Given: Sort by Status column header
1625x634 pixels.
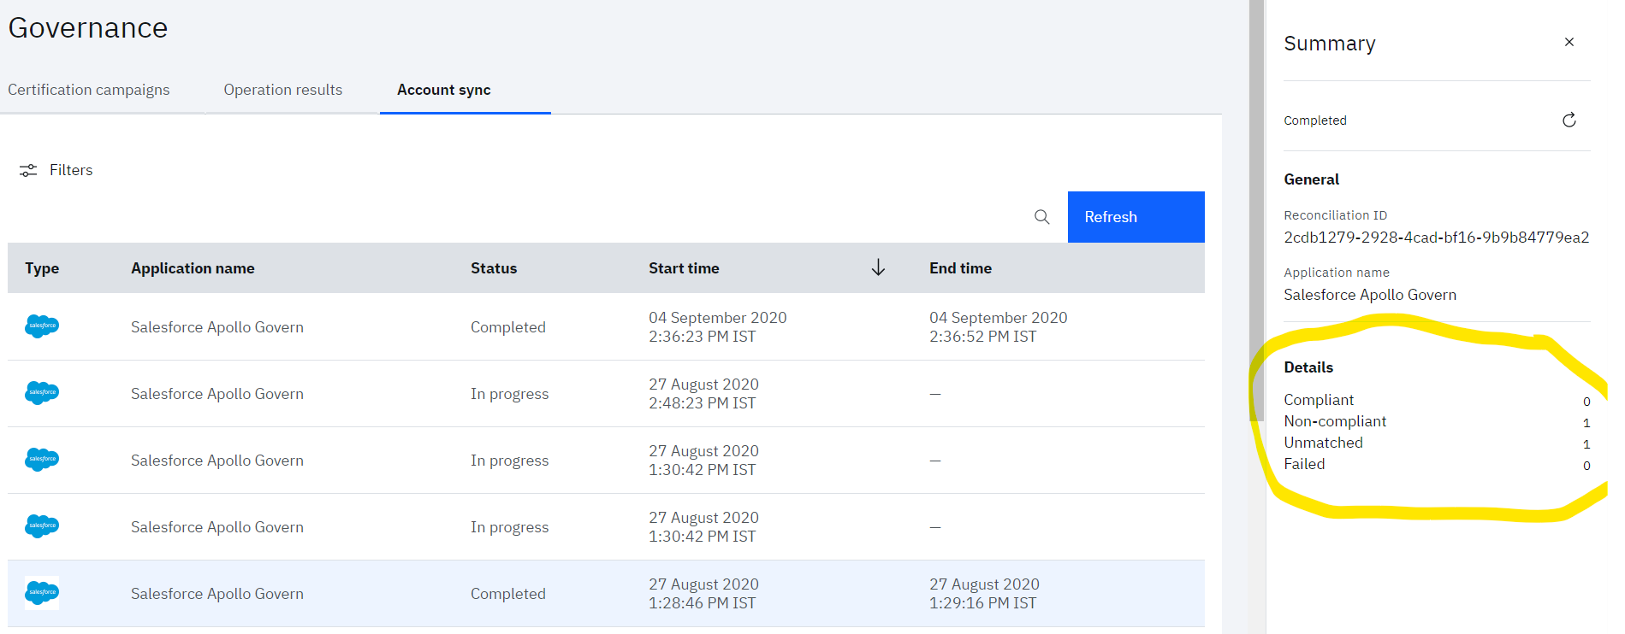Looking at the screenshot, I should (x=494, y=268).
